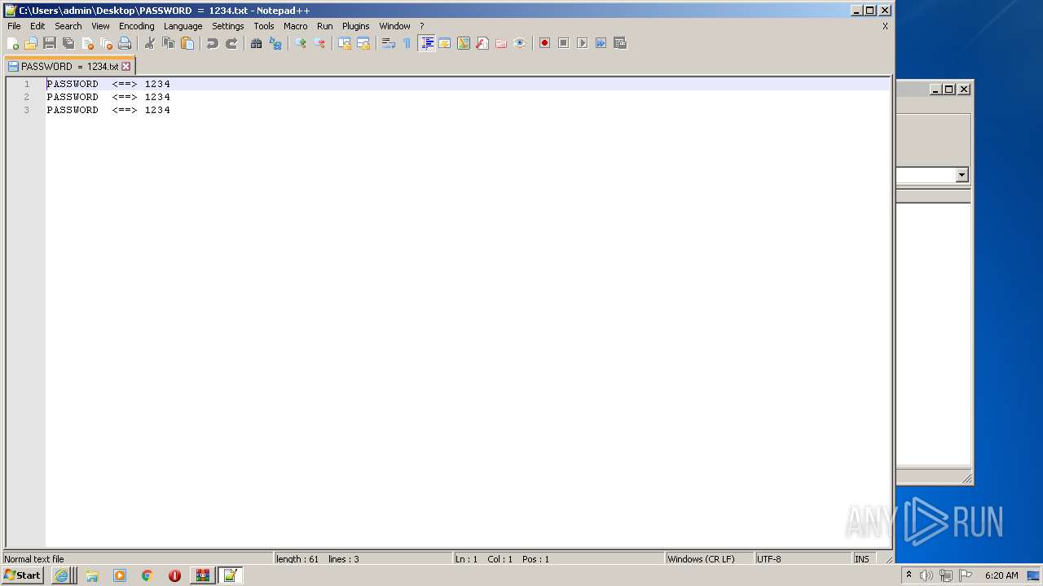
Task: Toggle the indent guide toolbar button
Action: point(426,43)
